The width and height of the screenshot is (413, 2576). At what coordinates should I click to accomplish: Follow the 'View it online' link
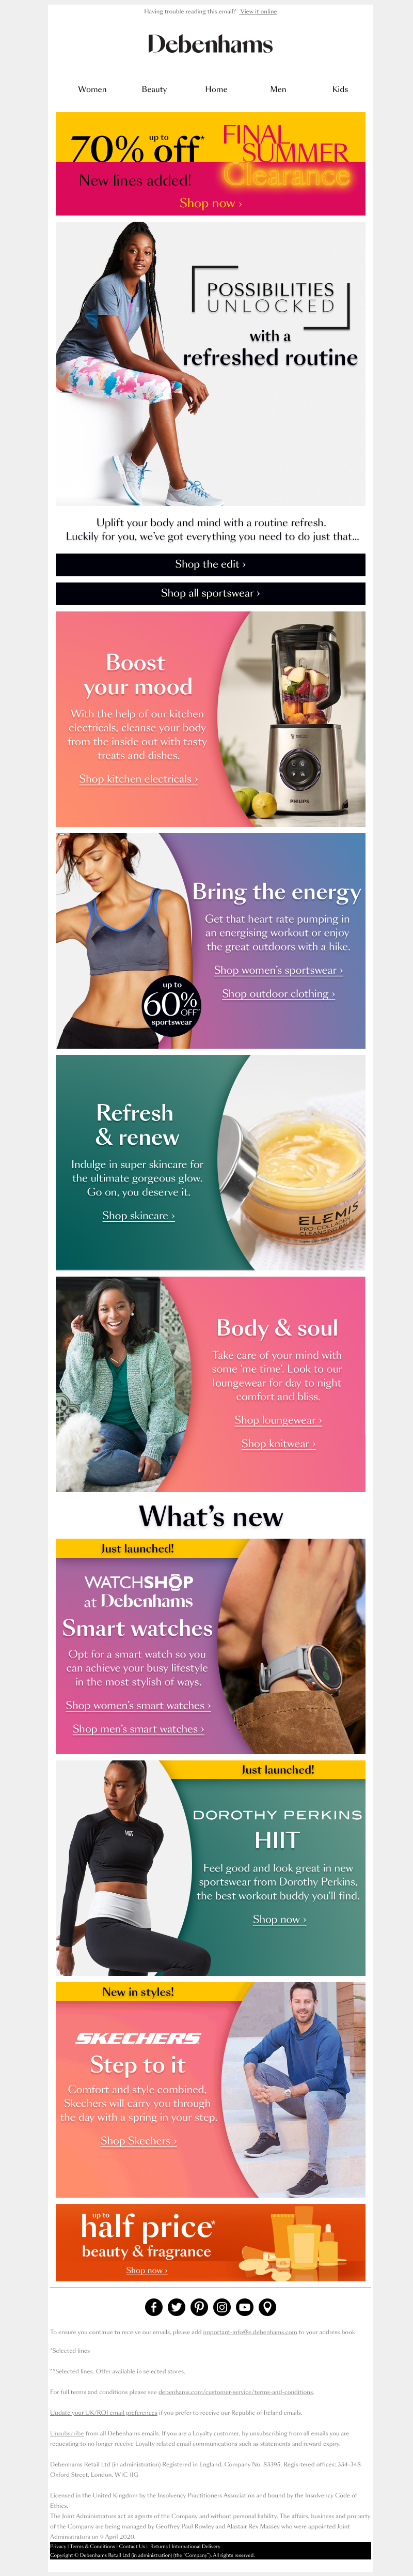(258, 12)
